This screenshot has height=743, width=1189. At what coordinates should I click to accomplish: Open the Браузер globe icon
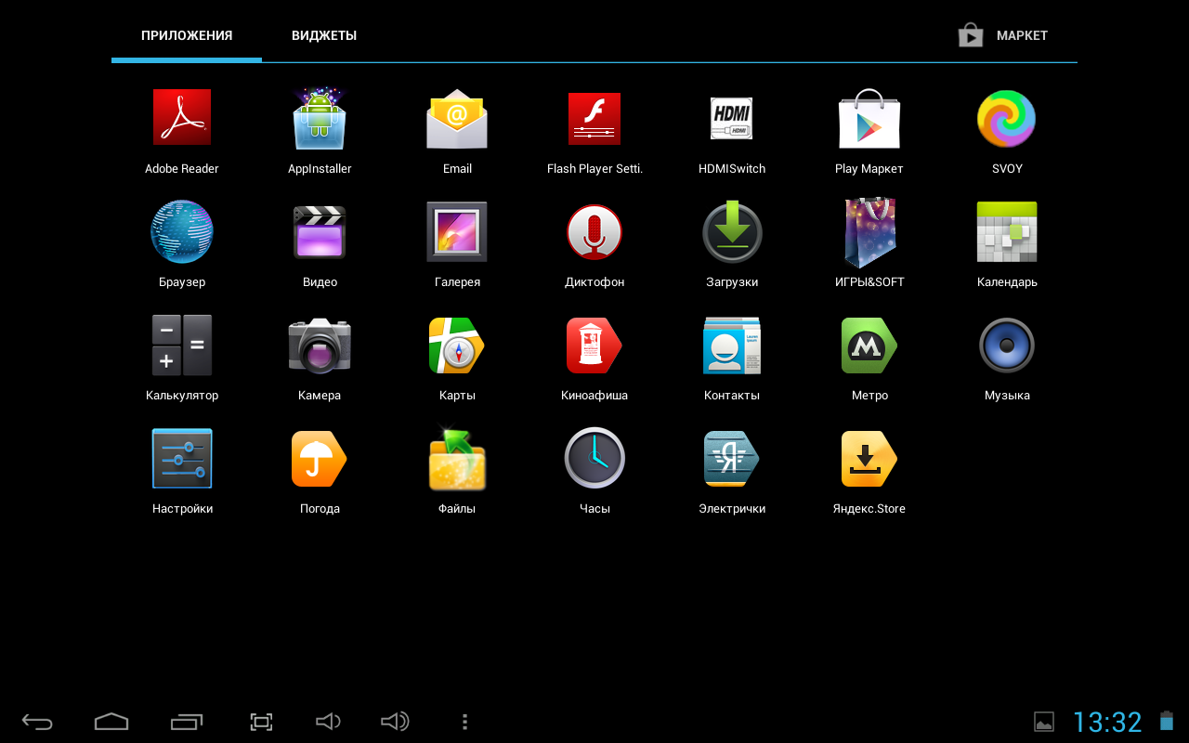click(x=182, y=231)
